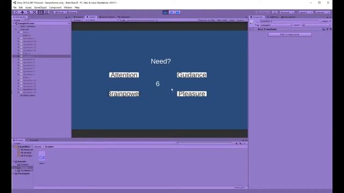
Task: Open the Static flags dropdown arrow
Action: click(330, 21)
